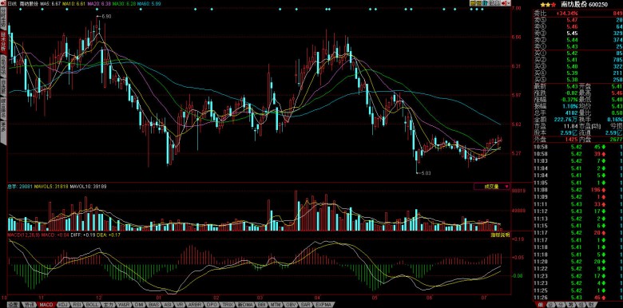Click the red star rating icon
The image size is (623, 308).
(x=554, y=4)
